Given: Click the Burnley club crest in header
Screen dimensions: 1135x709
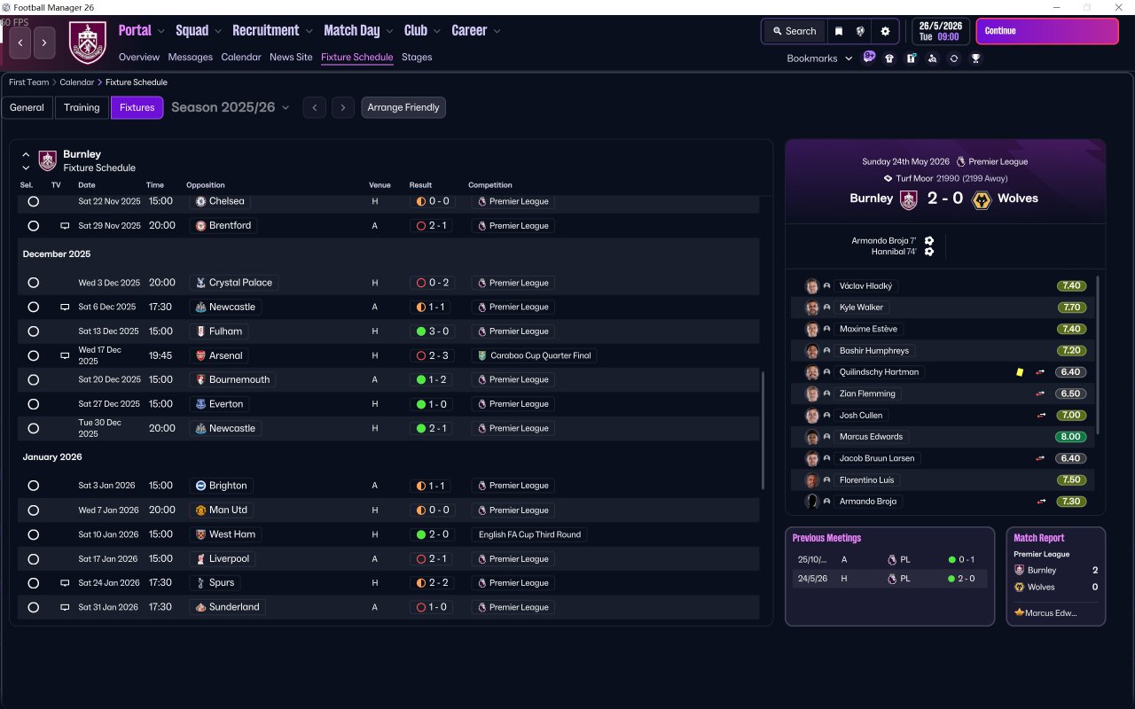Looking at the screenshot, I should tap(87, 43).
